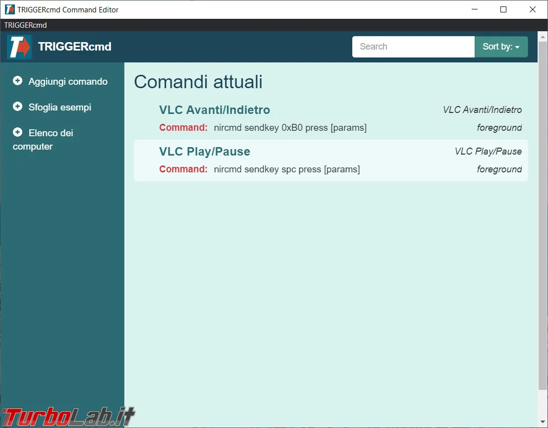Select the VLC Play/Pause command title

(x=205, y=151)
